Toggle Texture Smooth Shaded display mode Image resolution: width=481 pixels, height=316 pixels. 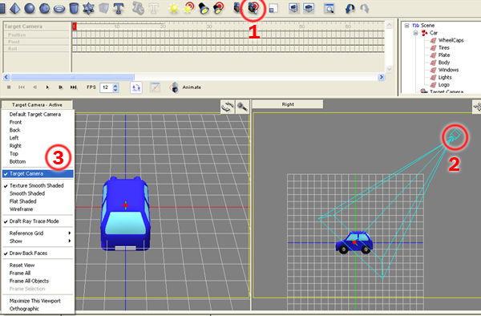pyautogui.click(x=38, y=185)
